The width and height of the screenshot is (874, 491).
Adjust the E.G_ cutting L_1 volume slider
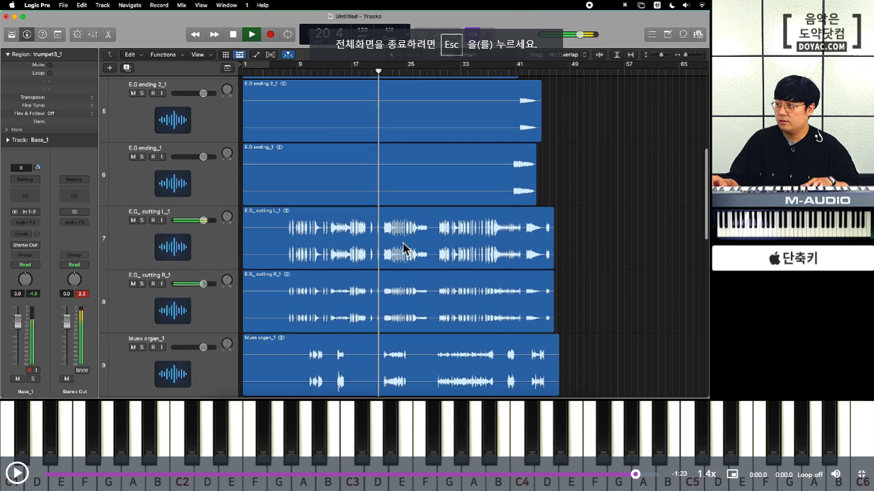[x=203, y=220]
